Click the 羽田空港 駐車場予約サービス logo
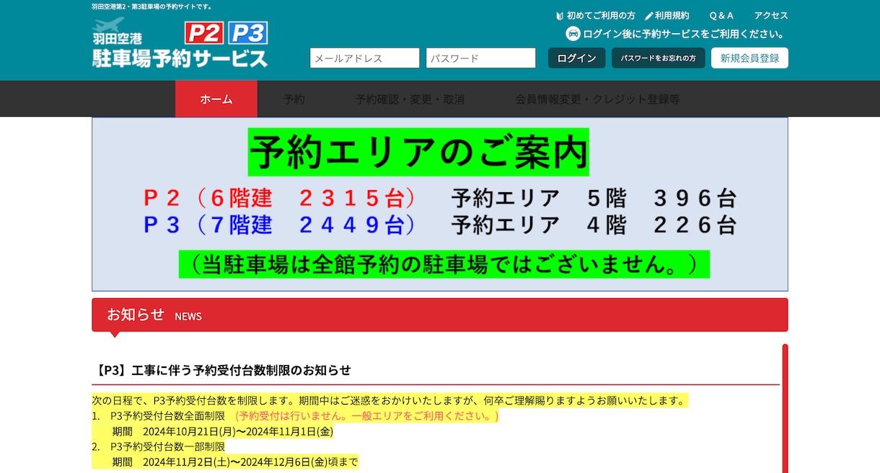This screenshot has height=473, width=880. point(180,44)
